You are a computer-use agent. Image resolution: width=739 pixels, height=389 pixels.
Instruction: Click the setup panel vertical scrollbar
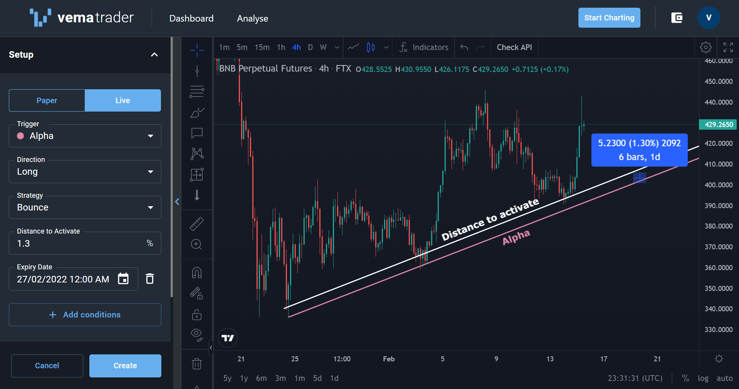[172, 167]
